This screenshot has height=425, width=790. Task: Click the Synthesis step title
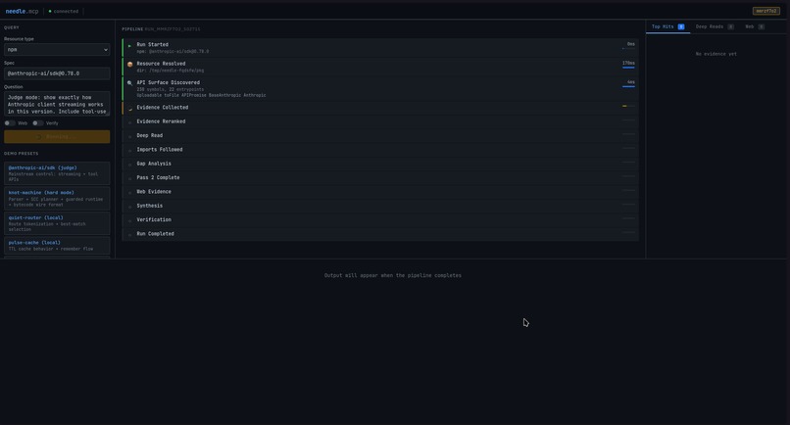(x=150, y=206)
